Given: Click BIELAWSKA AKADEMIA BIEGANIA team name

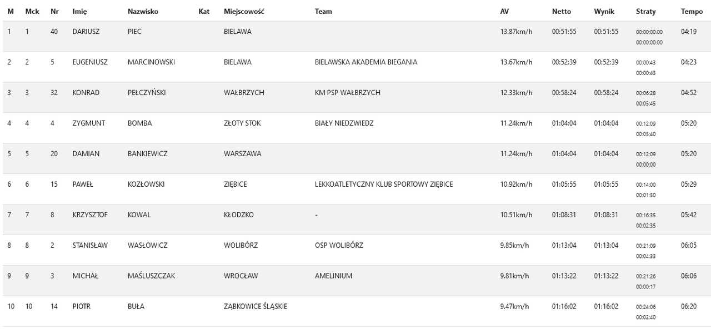Looking at the screenshot, I should pos(365,62).
